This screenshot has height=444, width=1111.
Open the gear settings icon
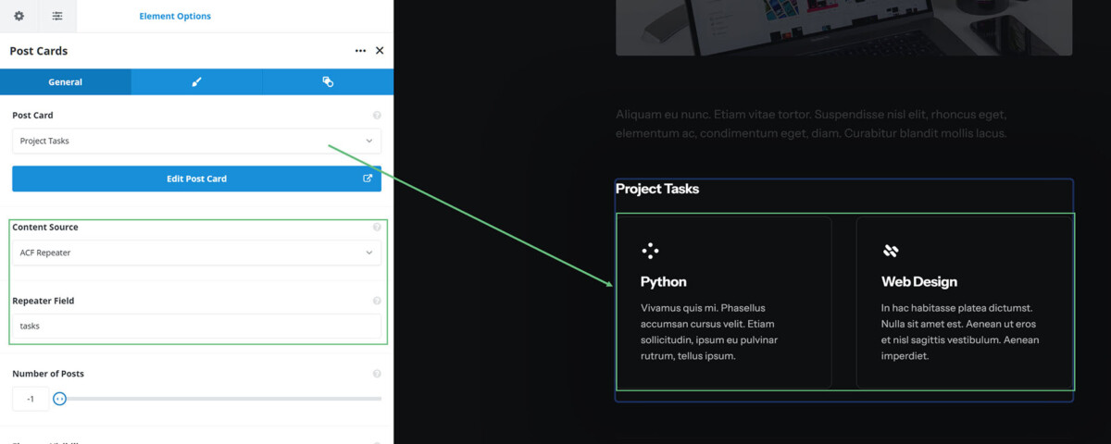(x=19, y=16)
